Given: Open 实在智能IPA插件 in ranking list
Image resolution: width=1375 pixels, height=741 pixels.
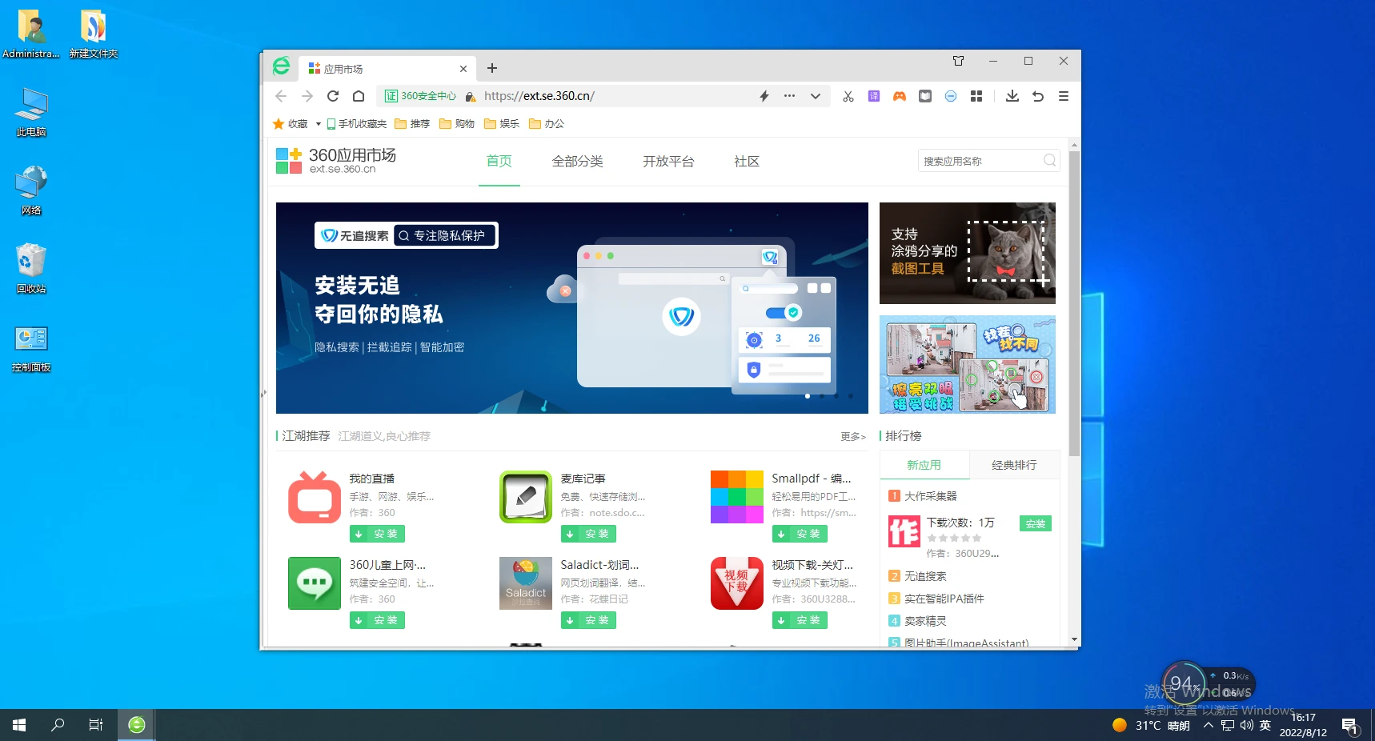Looking at the screenshot, I should coord(944,599).
